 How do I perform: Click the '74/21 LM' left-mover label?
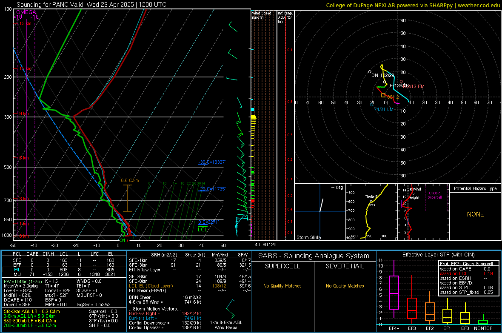click(x=384, y=109)
